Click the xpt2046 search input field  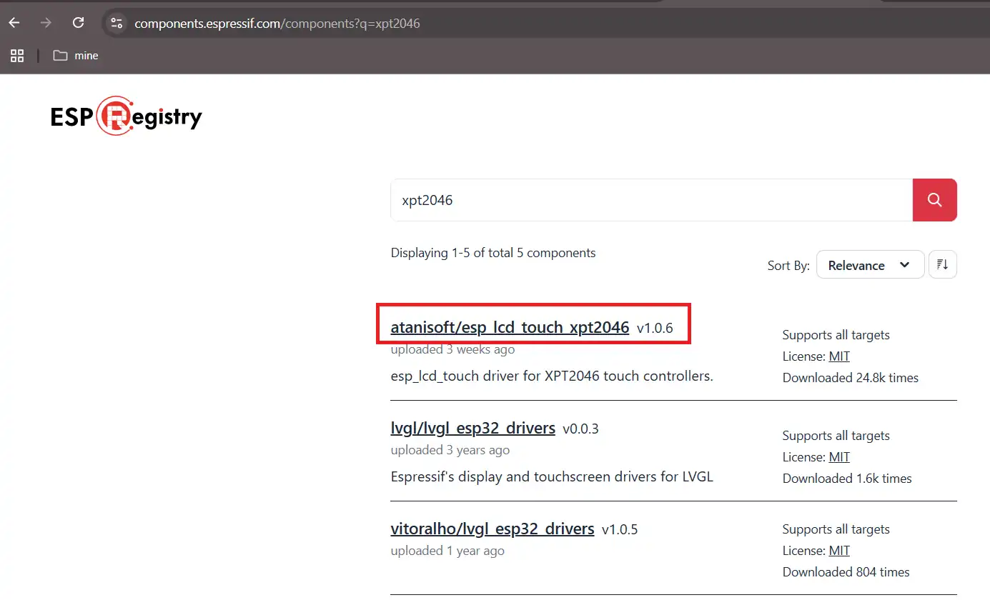[x=651, y=200]
